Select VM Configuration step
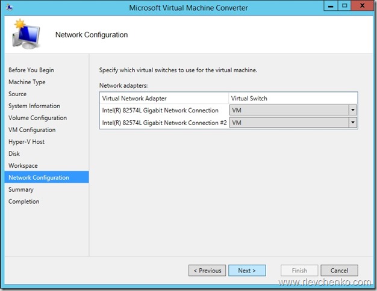This screenshot has width=377, height=291. coord(32,130)
